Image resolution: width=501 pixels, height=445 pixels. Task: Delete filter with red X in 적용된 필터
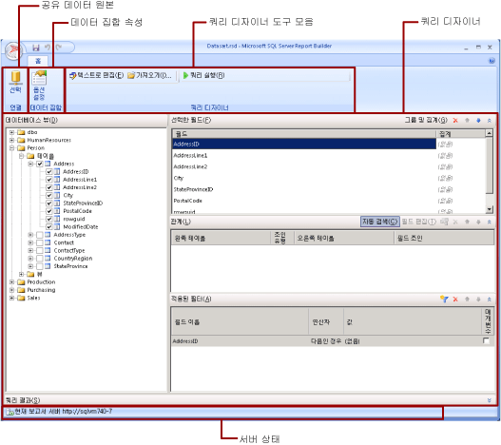(x=455, y=300)
